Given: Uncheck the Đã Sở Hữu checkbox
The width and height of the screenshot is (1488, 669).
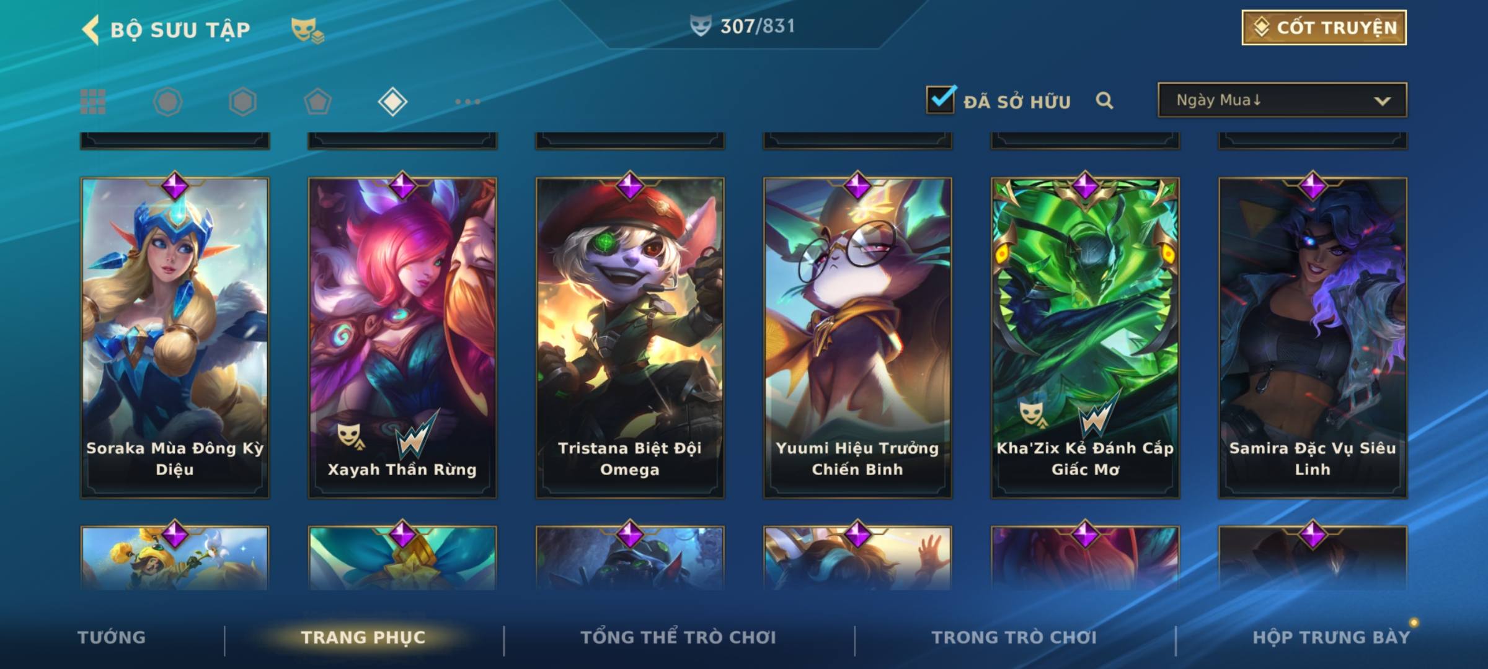Looking at the screenshot, I should pyautogui.click(x=941, y=99).
